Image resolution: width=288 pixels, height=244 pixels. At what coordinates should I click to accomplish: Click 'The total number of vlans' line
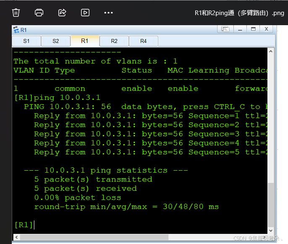95,61
